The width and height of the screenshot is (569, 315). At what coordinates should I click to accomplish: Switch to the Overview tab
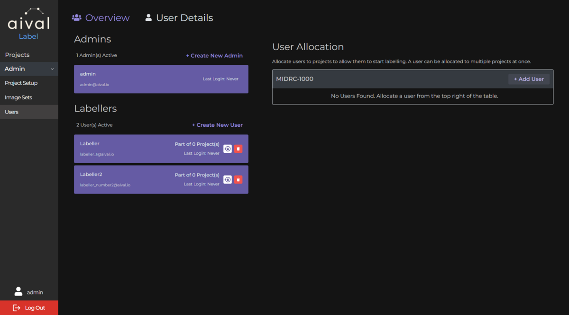point(107,18)
